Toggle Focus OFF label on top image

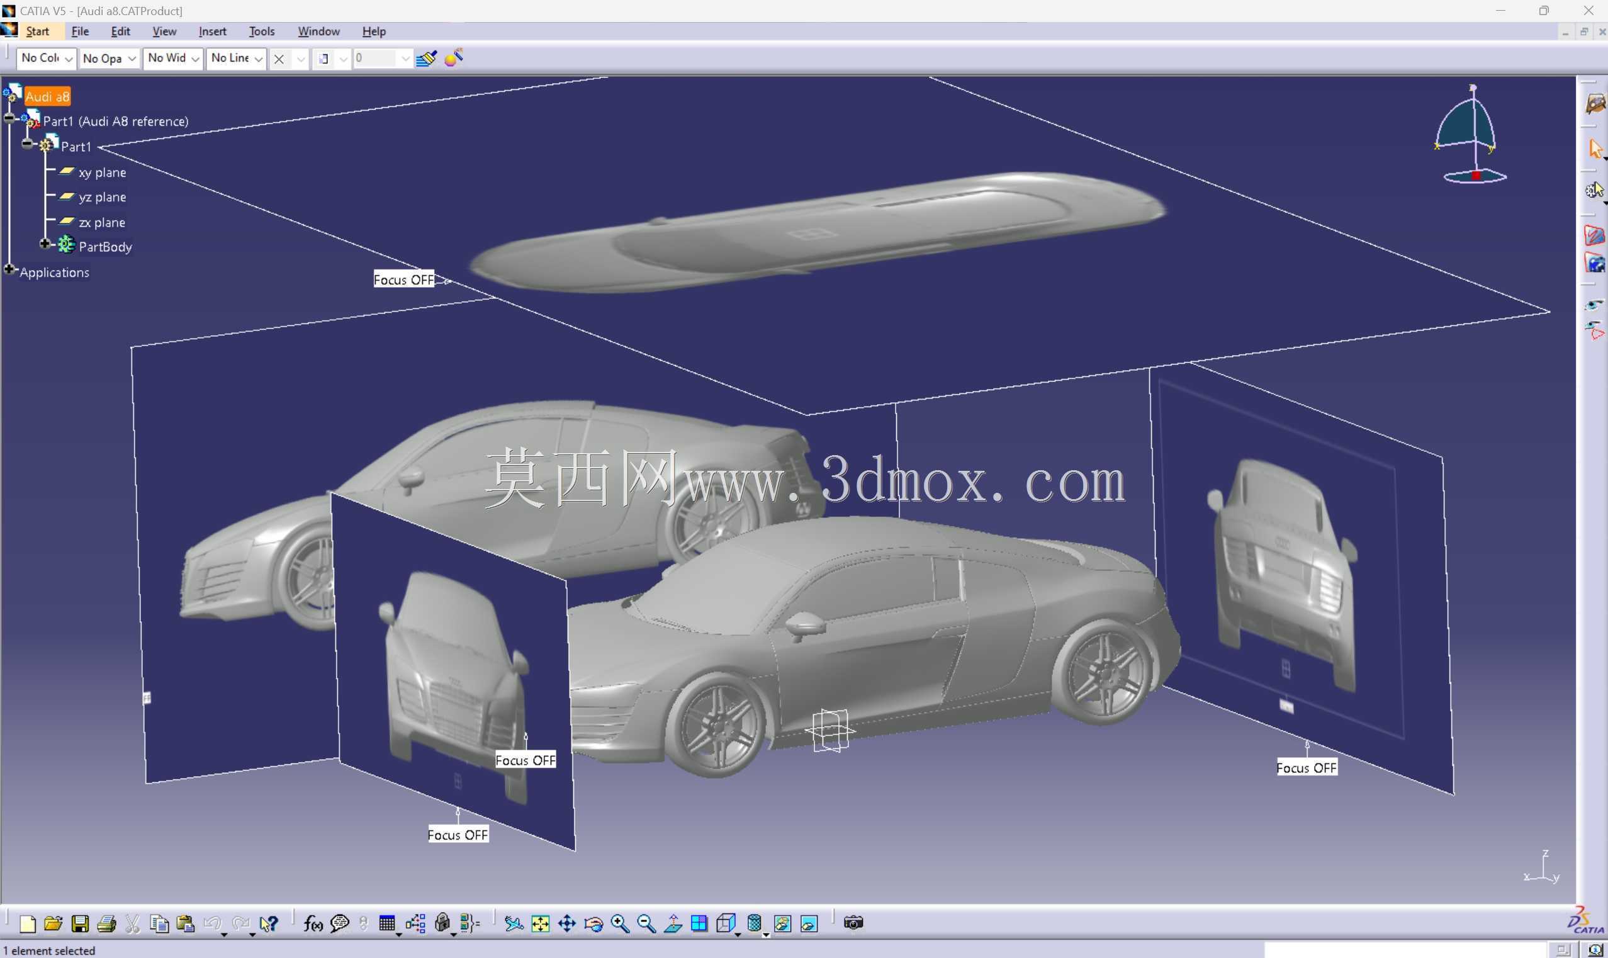point(404,279)
